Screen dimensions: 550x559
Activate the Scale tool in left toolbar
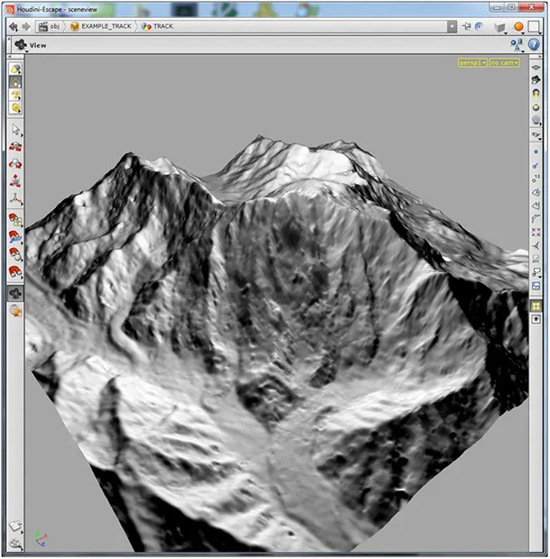[15, 180]
